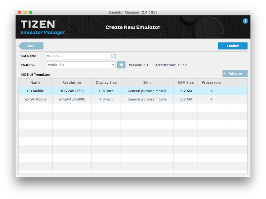The height and width of the screenshot is (199, 266).
Task: Click 512 MB in the HD Mobile row
Action: 186,91
